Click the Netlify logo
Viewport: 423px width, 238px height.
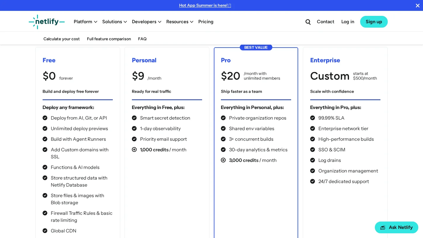(x=47, y=22)
